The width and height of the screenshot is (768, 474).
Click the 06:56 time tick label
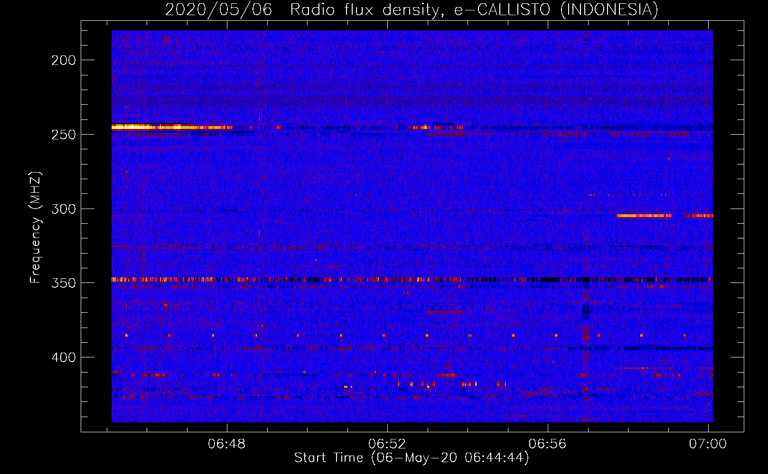pos(548,444)
